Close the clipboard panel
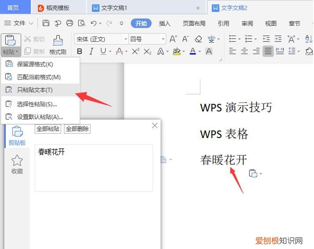The image size is (314, 249). pos(155,126)
